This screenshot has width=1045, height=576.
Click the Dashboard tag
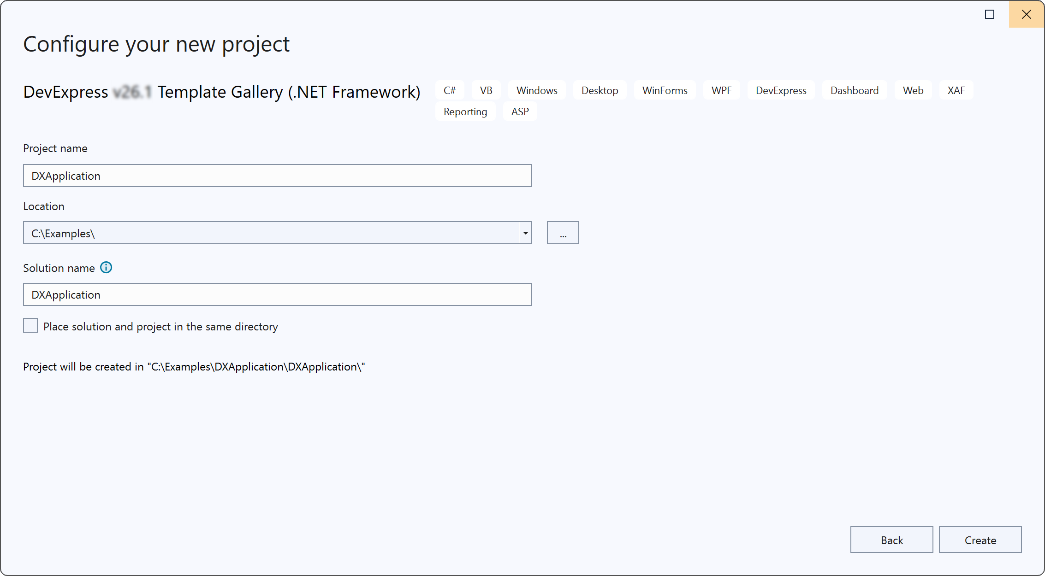click(x=855, y=90)
